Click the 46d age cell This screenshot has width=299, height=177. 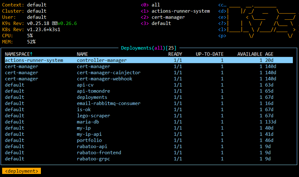(x=269, y=140)
